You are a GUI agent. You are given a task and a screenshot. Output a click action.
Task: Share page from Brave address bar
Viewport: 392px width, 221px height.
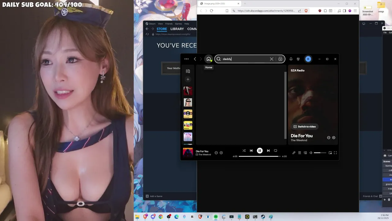tap(300, 11)
